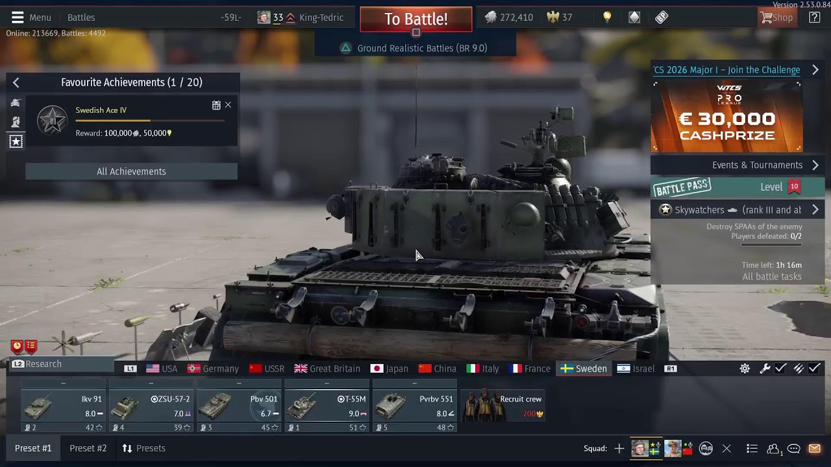Expand the Skywatchers battle task
Image resolution: width=831 pixels, height=467 pixels.
[x=815, y=210]
